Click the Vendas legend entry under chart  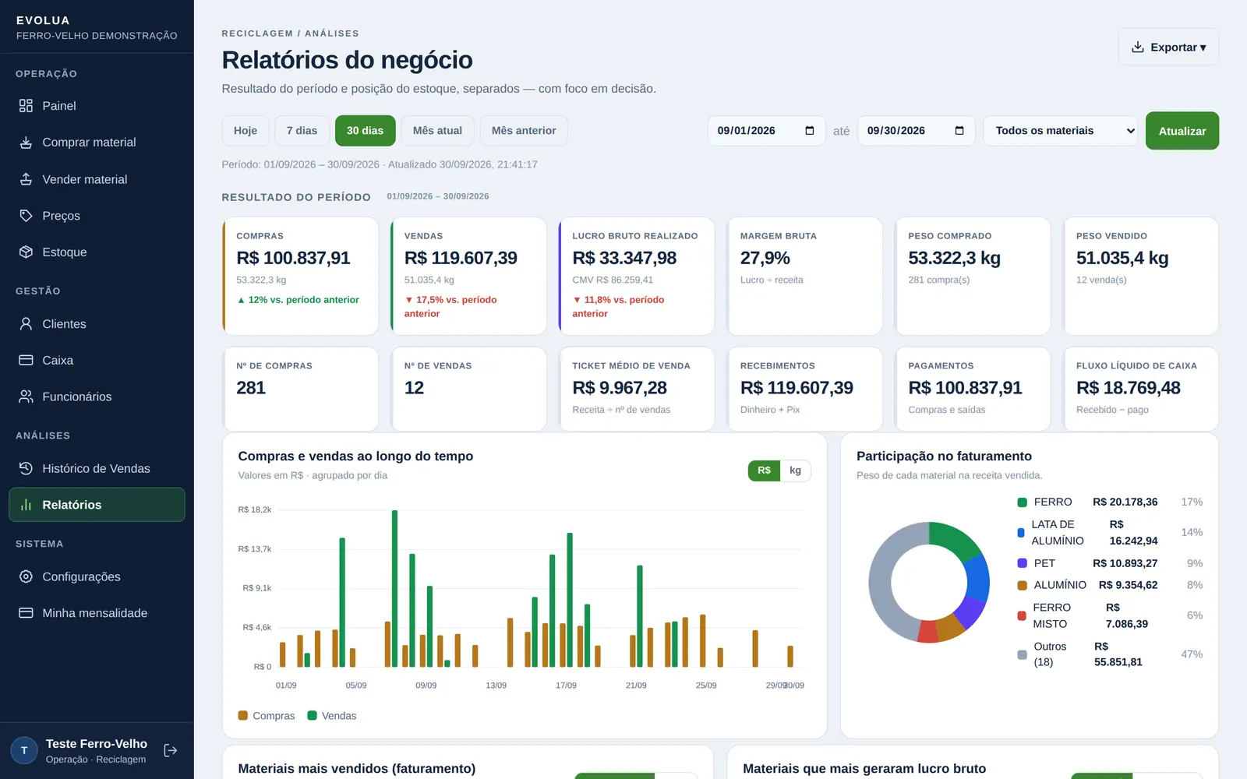[332, 716]
